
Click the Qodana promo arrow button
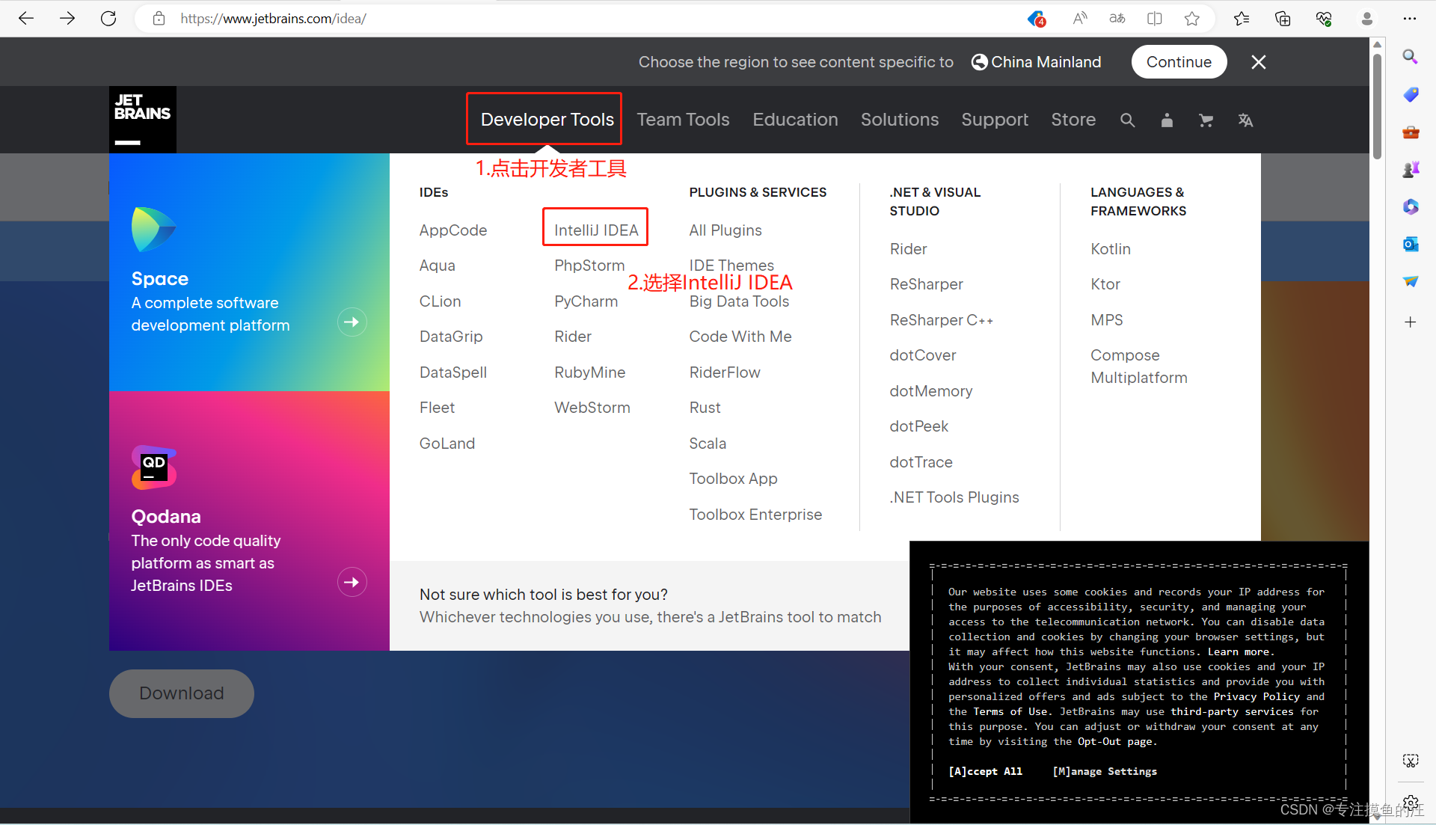point(352,582)
